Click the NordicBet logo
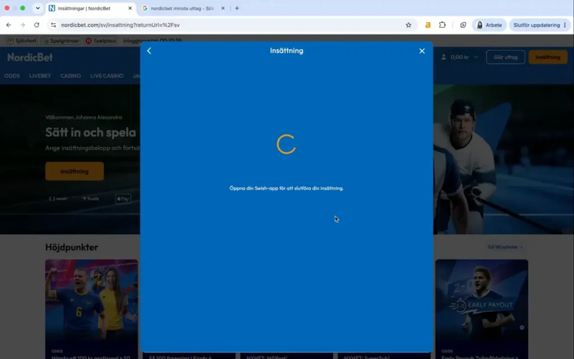The width and height of the screenshot is (574, 359). [x=30, y=57]
